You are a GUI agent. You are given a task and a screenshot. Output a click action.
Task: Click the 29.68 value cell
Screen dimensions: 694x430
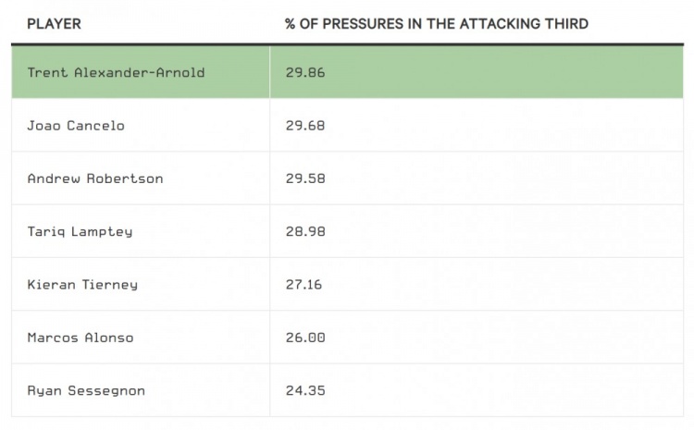[x=477, y=125]
